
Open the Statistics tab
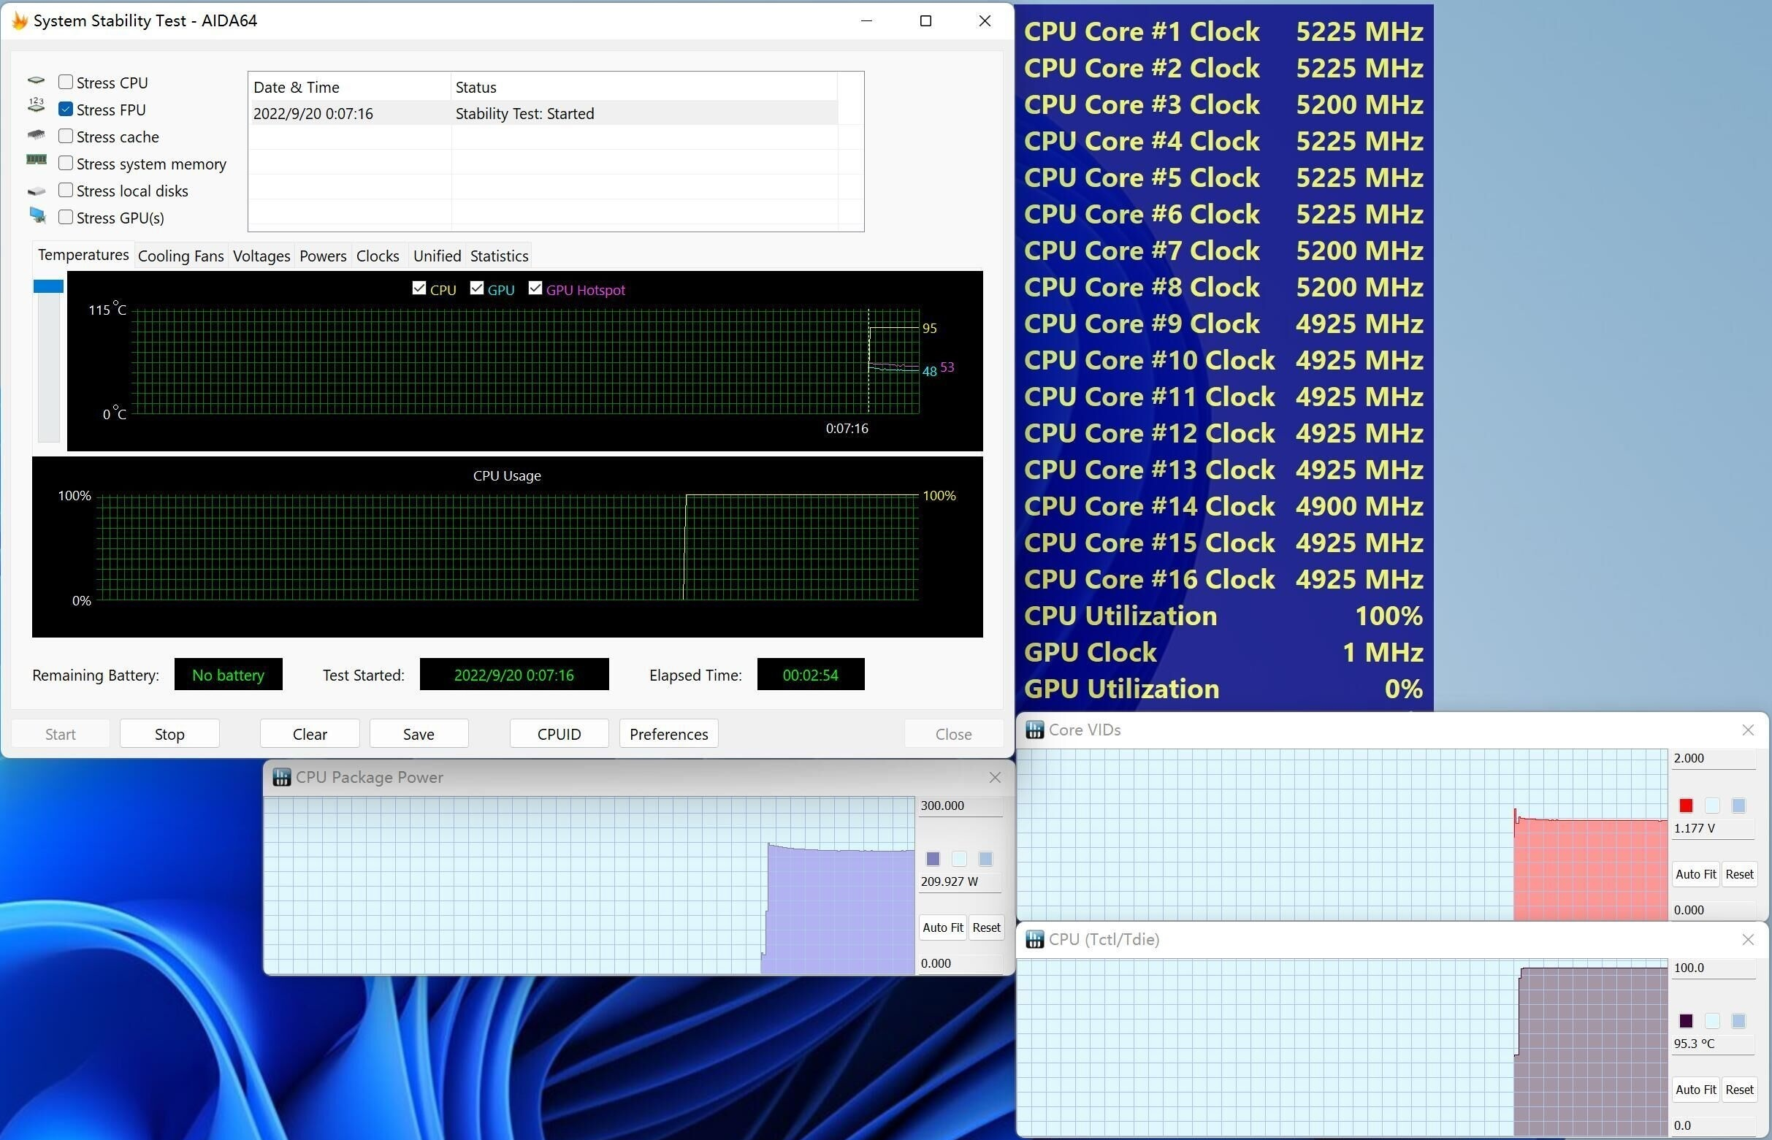coord(499,256)
